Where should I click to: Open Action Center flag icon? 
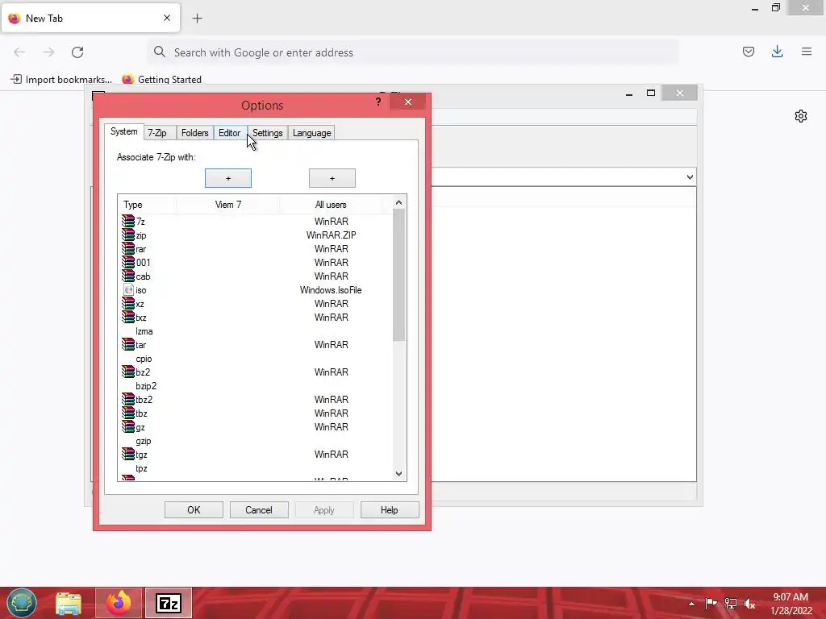711,604
